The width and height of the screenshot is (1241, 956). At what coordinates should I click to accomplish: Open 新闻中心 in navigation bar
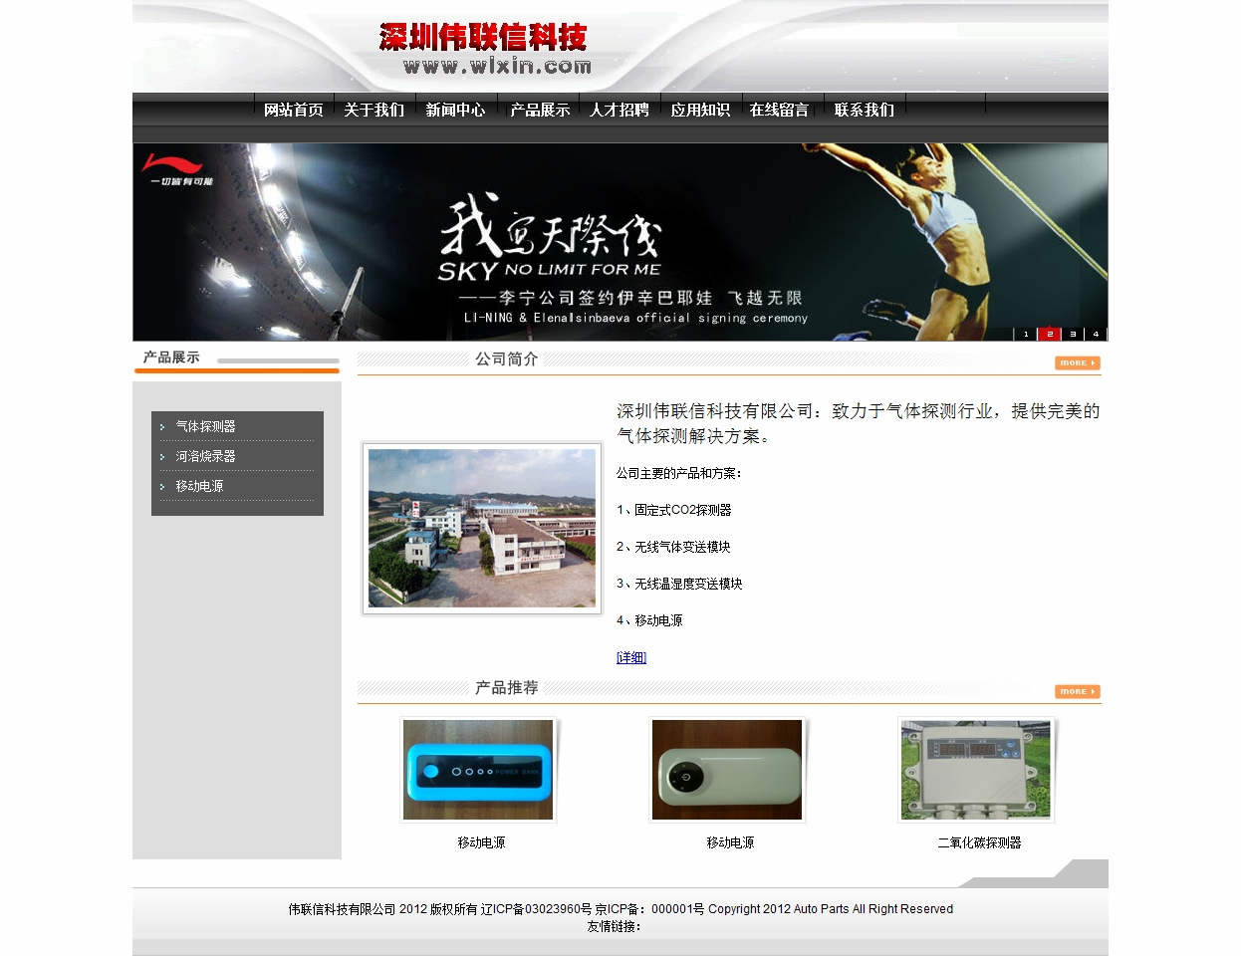(x=455, y=110)
